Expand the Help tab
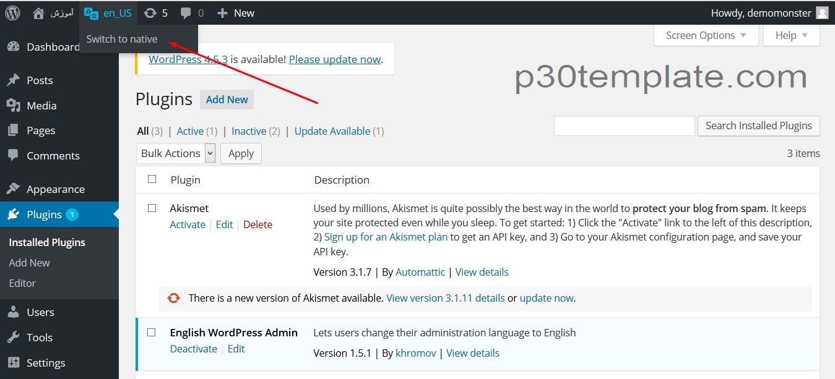 [x=792, y=35]
